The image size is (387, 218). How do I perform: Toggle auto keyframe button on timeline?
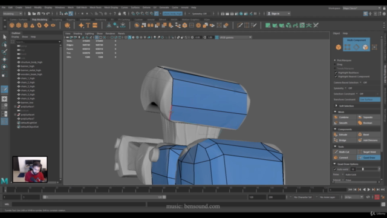[x=377, y=197]
